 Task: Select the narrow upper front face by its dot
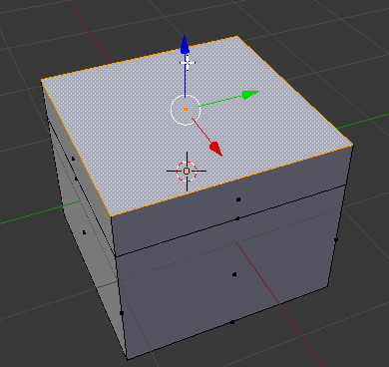coord(238,199)
